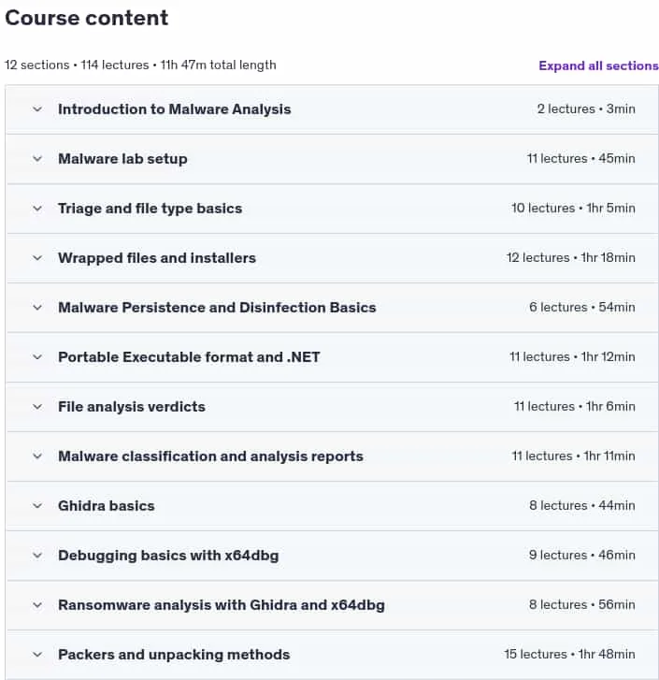
Task: Click chevron beside Ransomware analysis section
Action: coord(37,605)
